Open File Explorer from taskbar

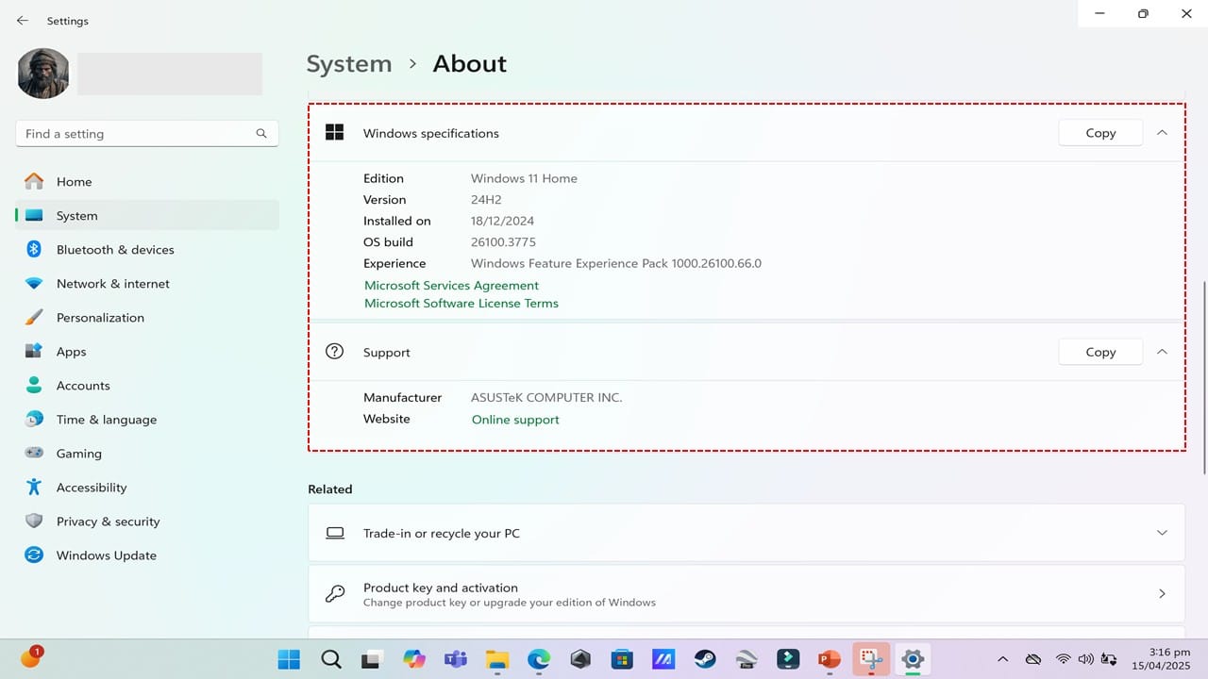[496, 659]
